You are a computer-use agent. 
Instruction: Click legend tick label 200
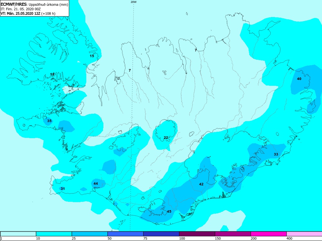coord(254,238)
